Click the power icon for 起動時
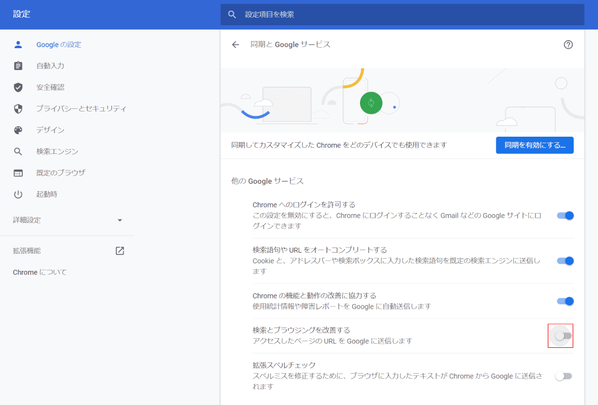The width and height of the screenshot is (598, 405). click(18, 194)
